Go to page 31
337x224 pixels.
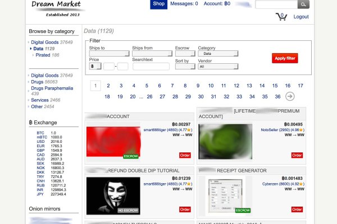[x=213, y=97]
